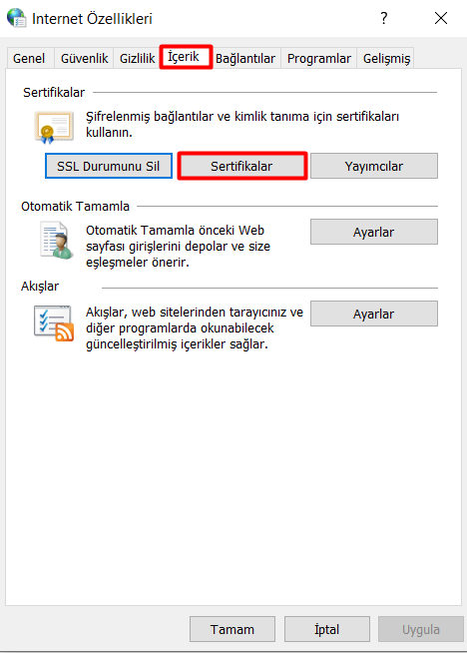The image size is (467, 653).
Task: Select the Gizlilik tab
Action: pos(137,58)
